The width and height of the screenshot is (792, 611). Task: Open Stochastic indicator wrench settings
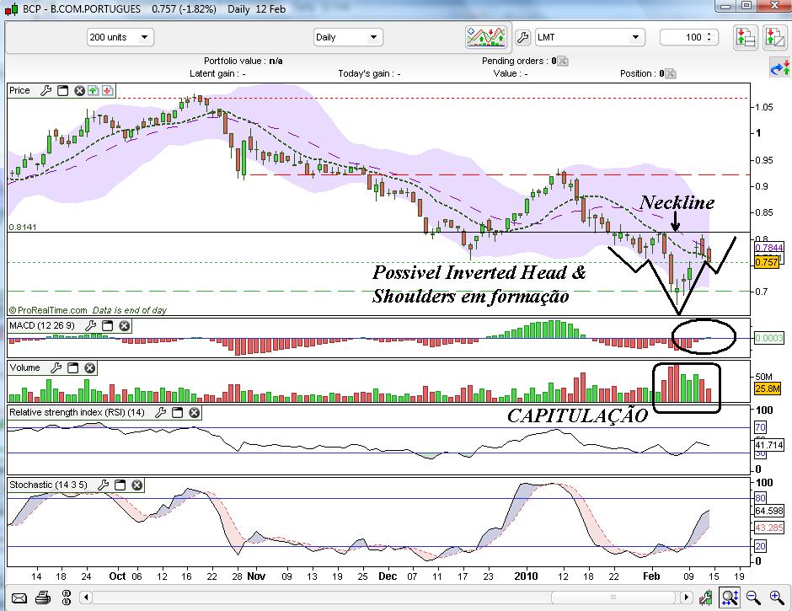coord(104,485)
